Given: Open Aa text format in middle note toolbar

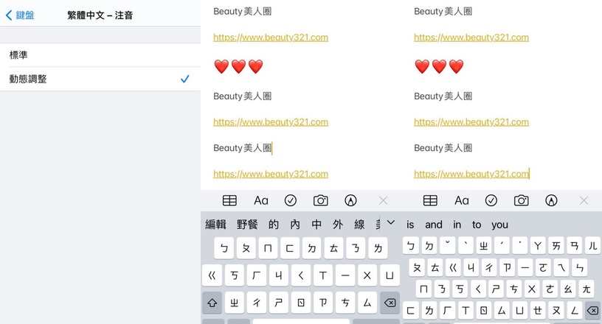Looking at the screenshot, I should pyautogui.click(x=260, y=200).
